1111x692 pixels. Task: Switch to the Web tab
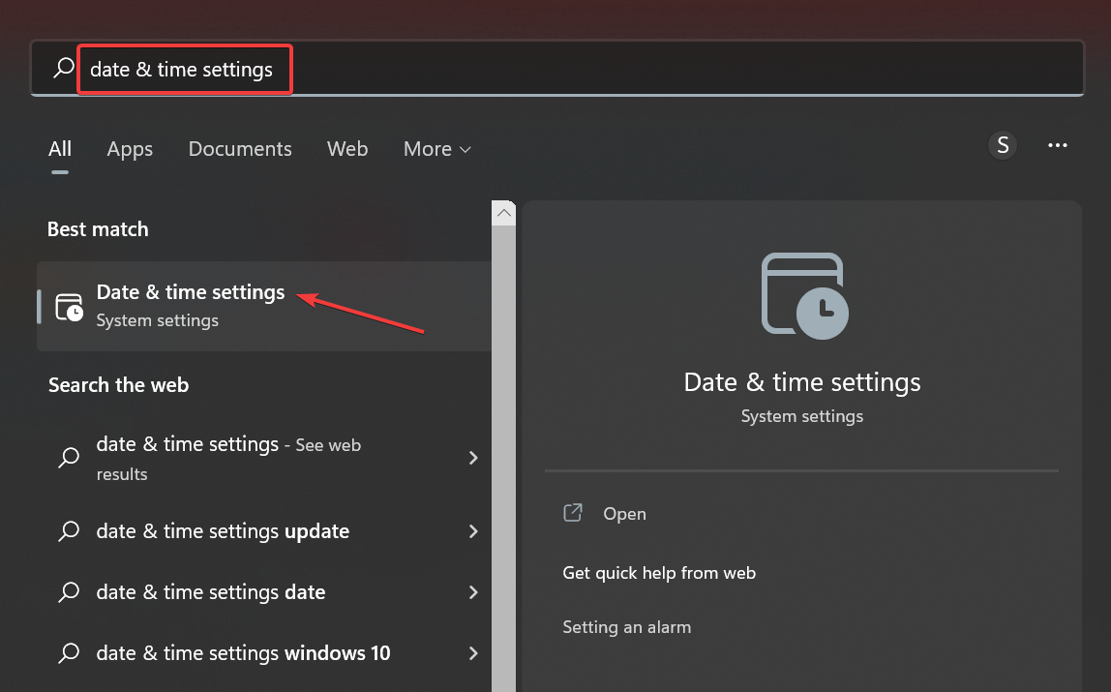(x=347, y=149)
